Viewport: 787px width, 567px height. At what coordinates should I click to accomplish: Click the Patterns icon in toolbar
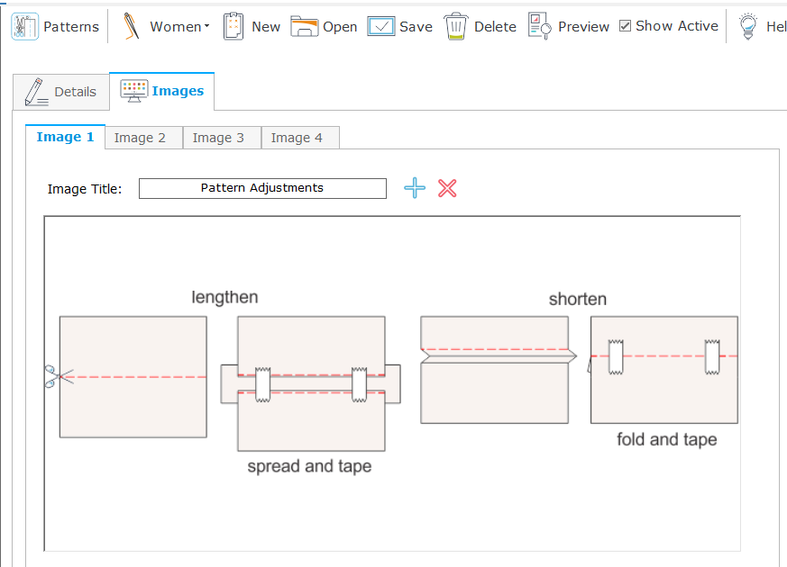[24, 26]
